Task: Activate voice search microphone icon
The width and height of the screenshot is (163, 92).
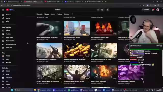Action: 108,10
